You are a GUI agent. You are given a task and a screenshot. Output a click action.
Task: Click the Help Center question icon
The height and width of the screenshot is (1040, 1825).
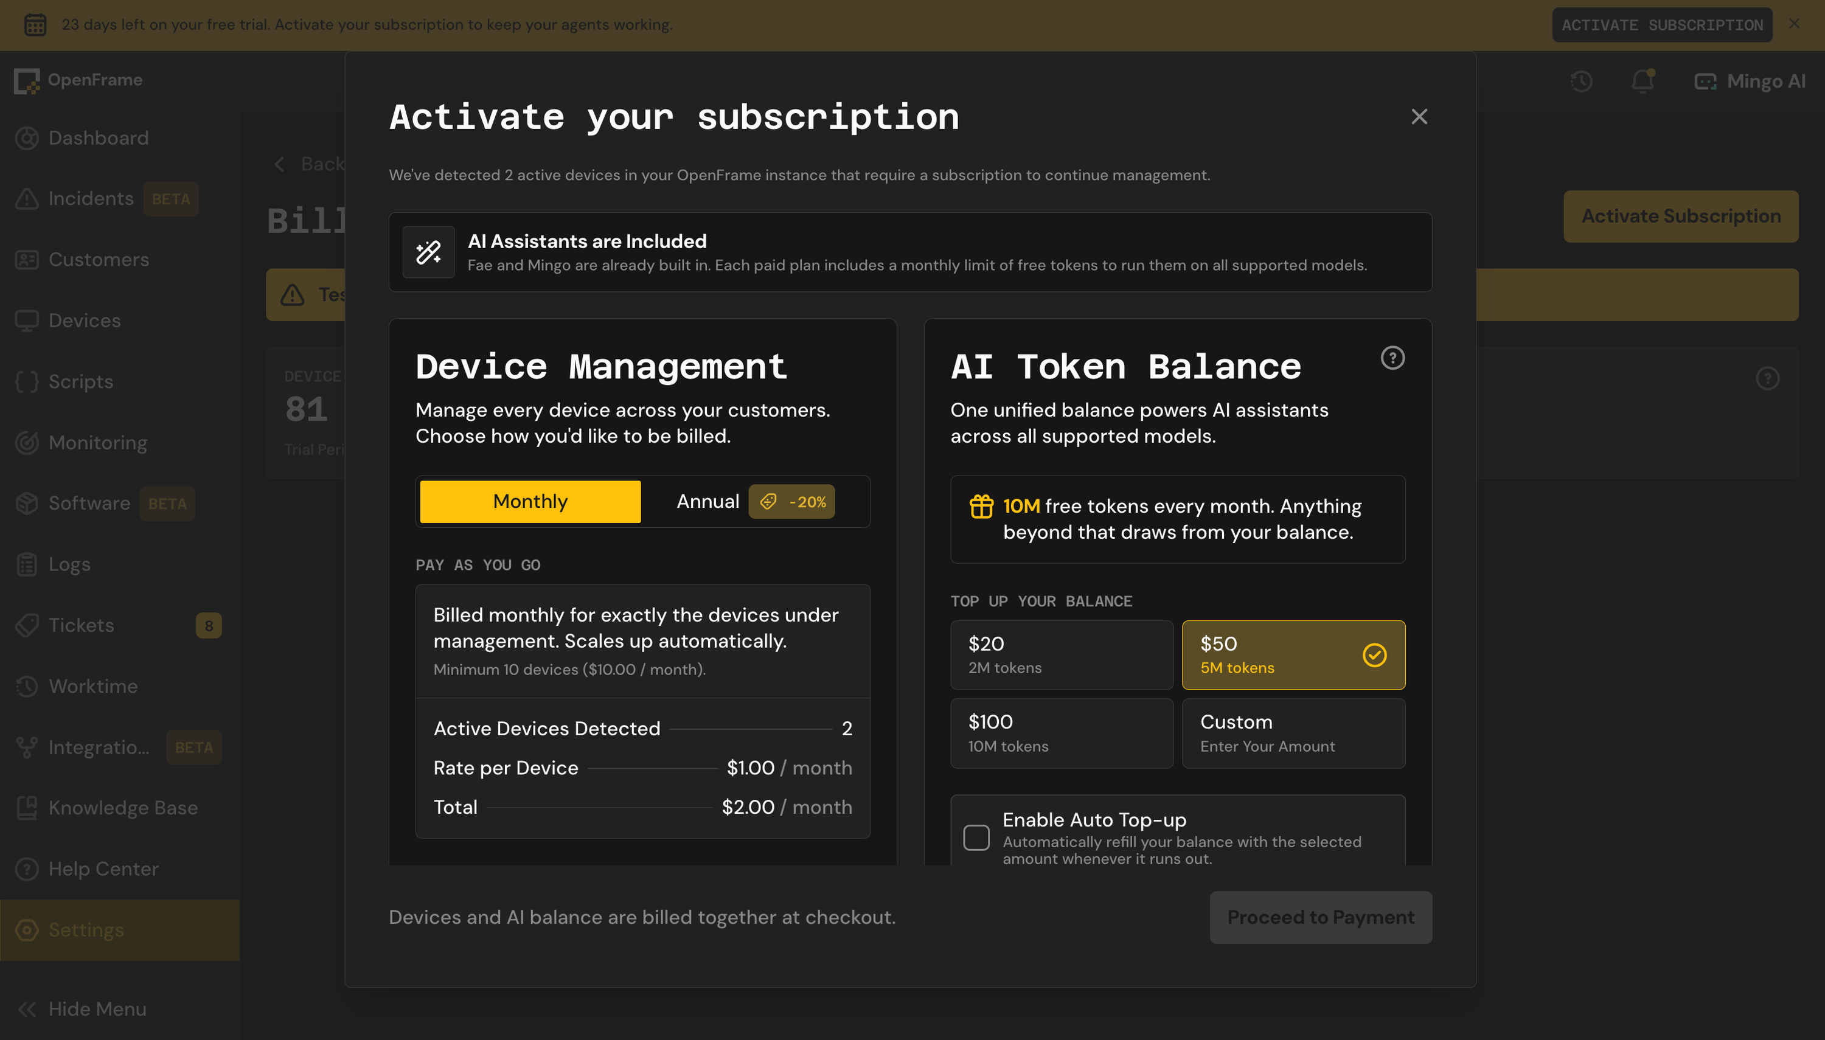pos(26,869)
